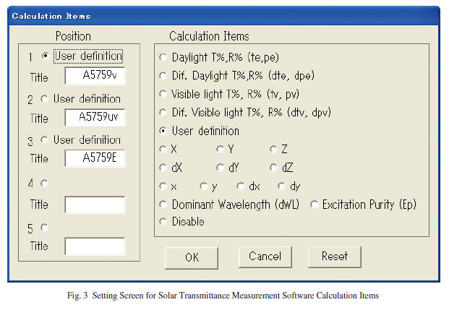Choose Visible light T%, R% (tv, pv)
This screenshot has height=310, width=449.
[163, 94]
